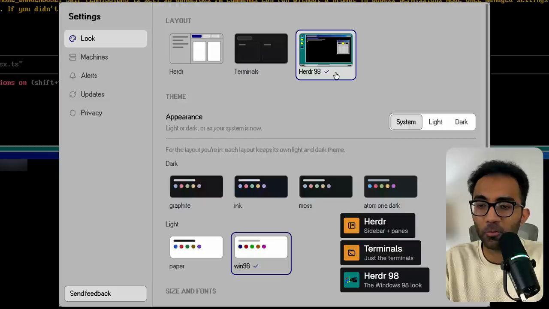Set appearance to Dark

point(462,122)
